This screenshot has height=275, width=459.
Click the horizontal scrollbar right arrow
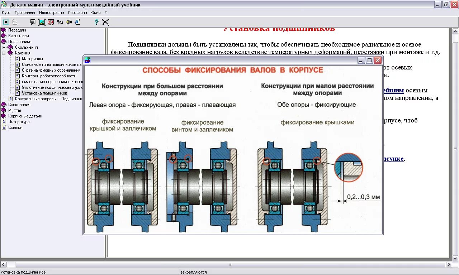point(449,265)
